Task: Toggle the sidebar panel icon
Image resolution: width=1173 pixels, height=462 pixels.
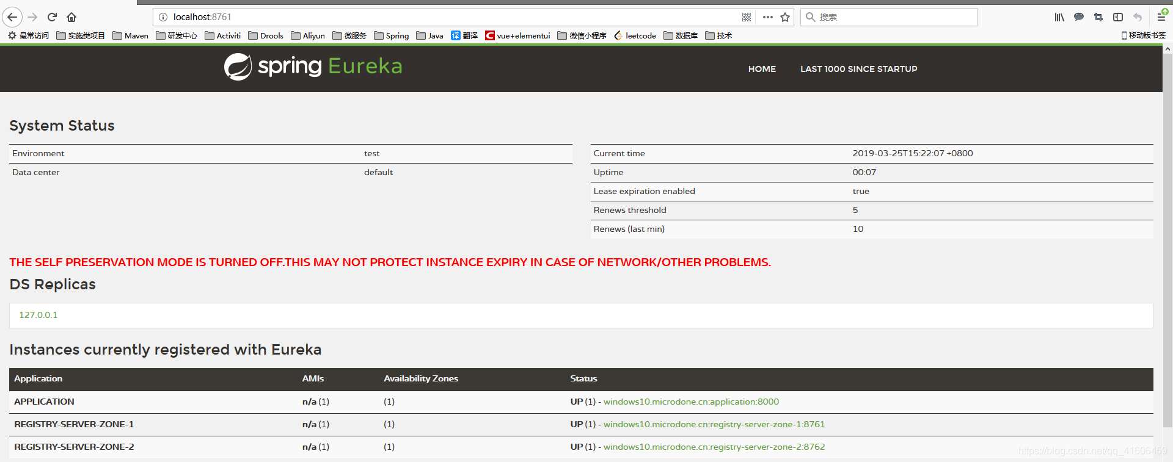Action: 1118,17
